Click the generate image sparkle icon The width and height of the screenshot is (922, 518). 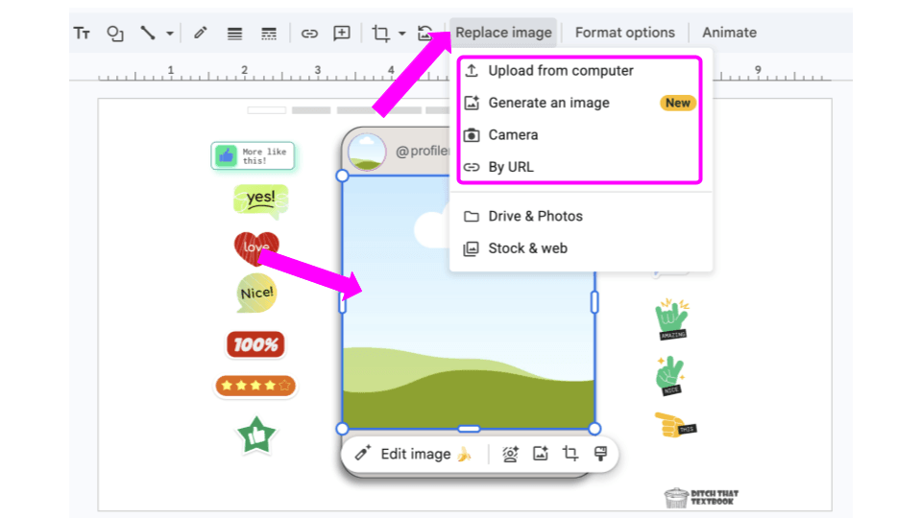pyautogui.click(x=541, y=454)
